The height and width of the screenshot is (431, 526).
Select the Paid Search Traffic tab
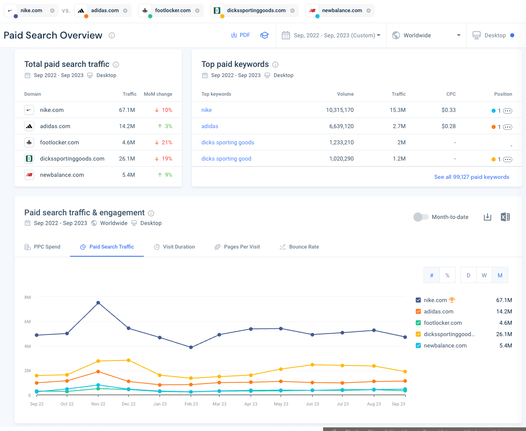tap(107, 247)
